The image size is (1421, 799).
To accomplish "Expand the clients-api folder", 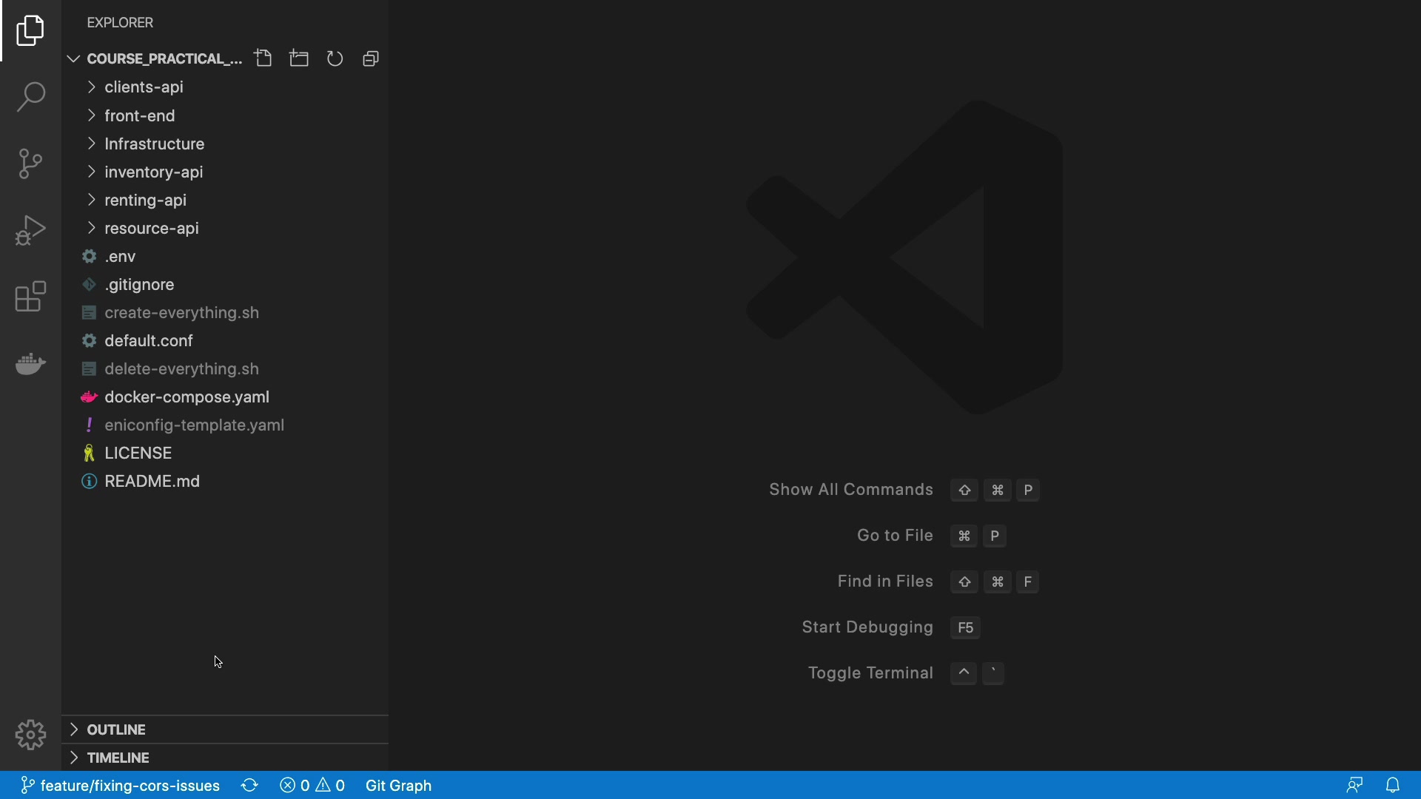I will pyautogui.click(x=144, y=87).
